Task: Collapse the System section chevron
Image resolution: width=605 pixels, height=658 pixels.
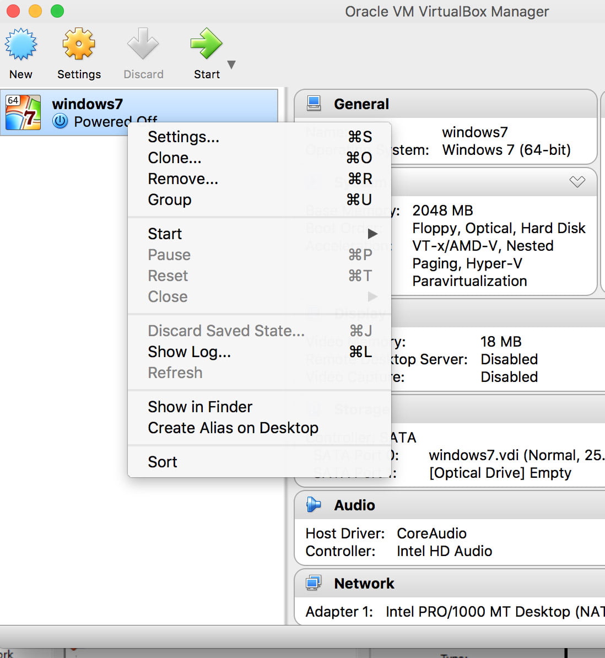Action: point(577,181)
